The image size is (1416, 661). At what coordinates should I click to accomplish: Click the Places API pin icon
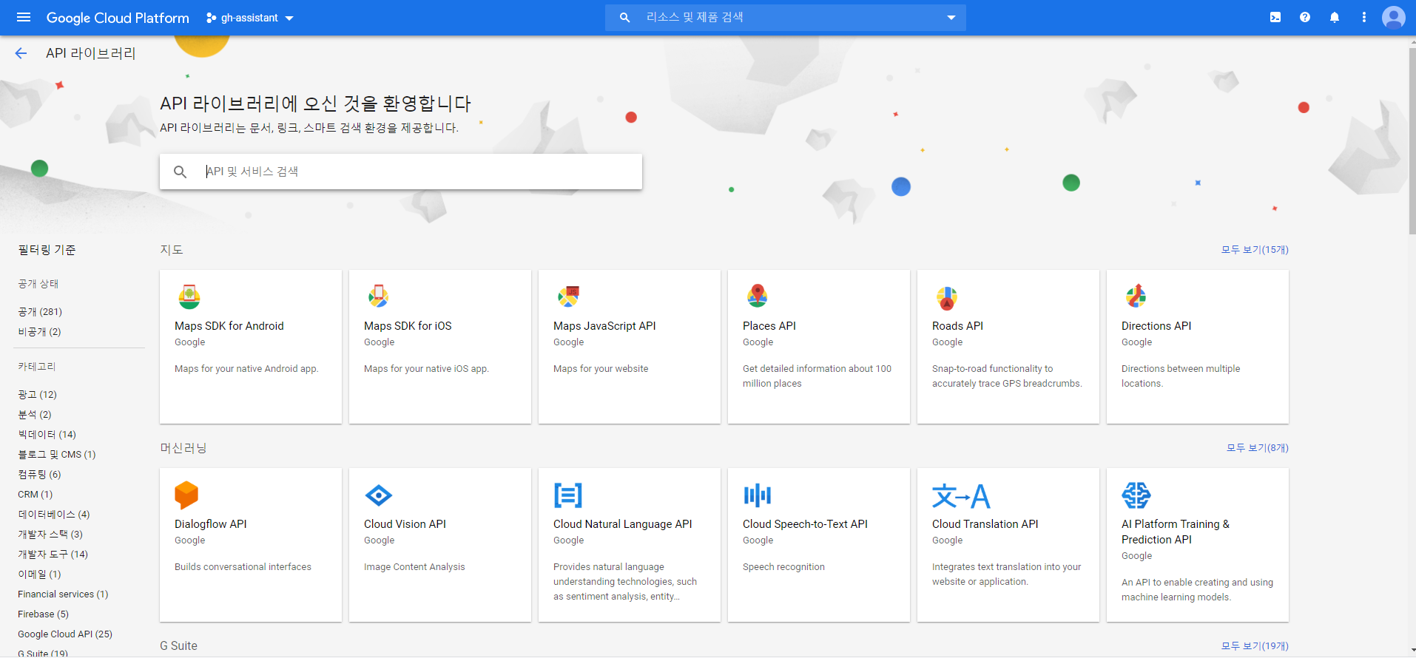click(x=757, y=296)
